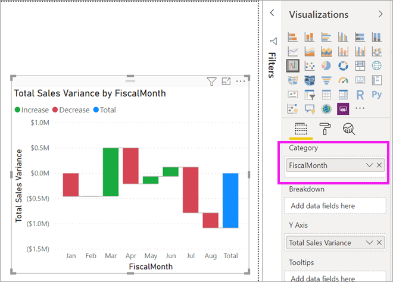Open more visuals ellipsis in Visualizations
The image size is (393, 282).
tap(360, 108)
